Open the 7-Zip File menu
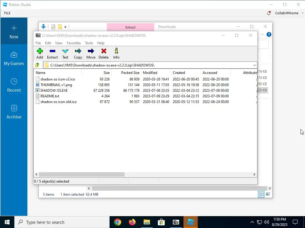Viewport: 305px width, 228px height. tap(38, 43)
